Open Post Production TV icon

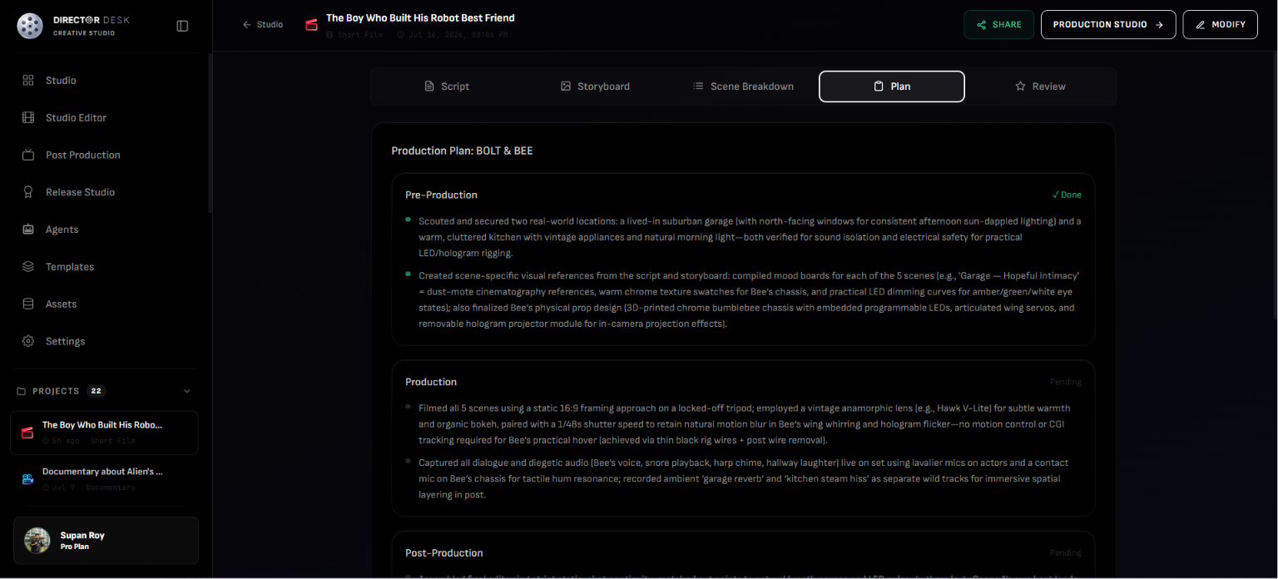click(x=28, y=155)
